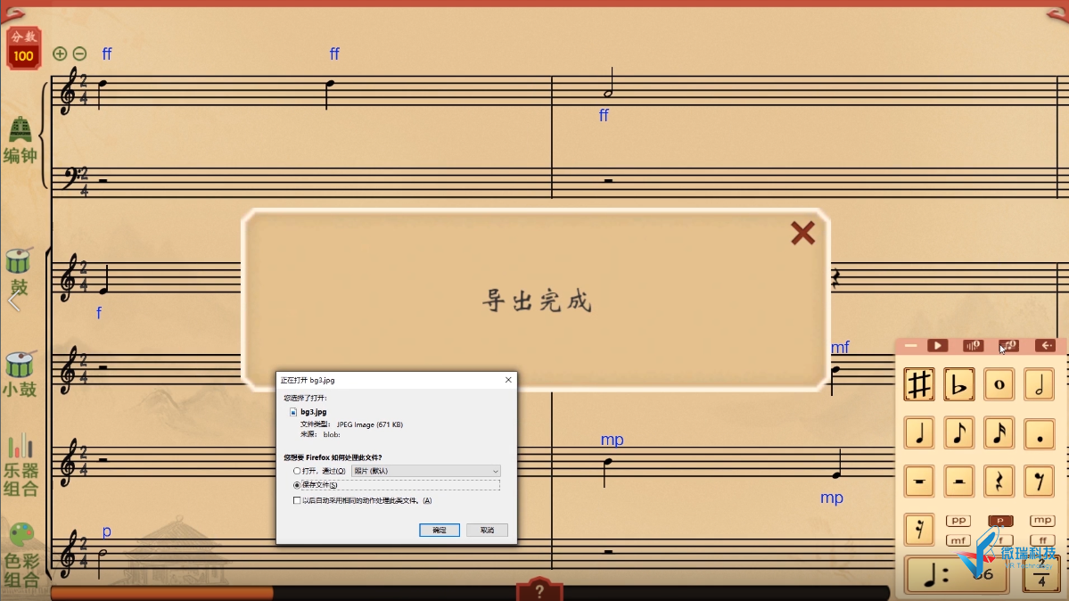1069x601 pixels.
Task: Open 乐器组合 instrument combination
Action: [21, 465]
